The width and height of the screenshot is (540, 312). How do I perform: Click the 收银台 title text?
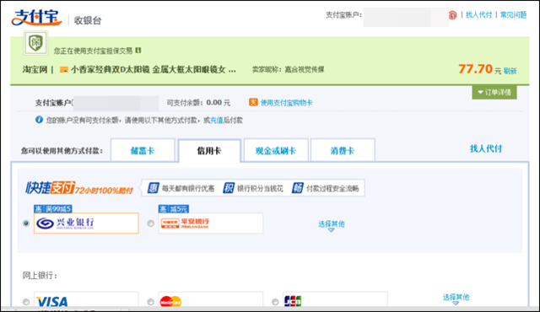pyautogui.click(x=88, y=20)
